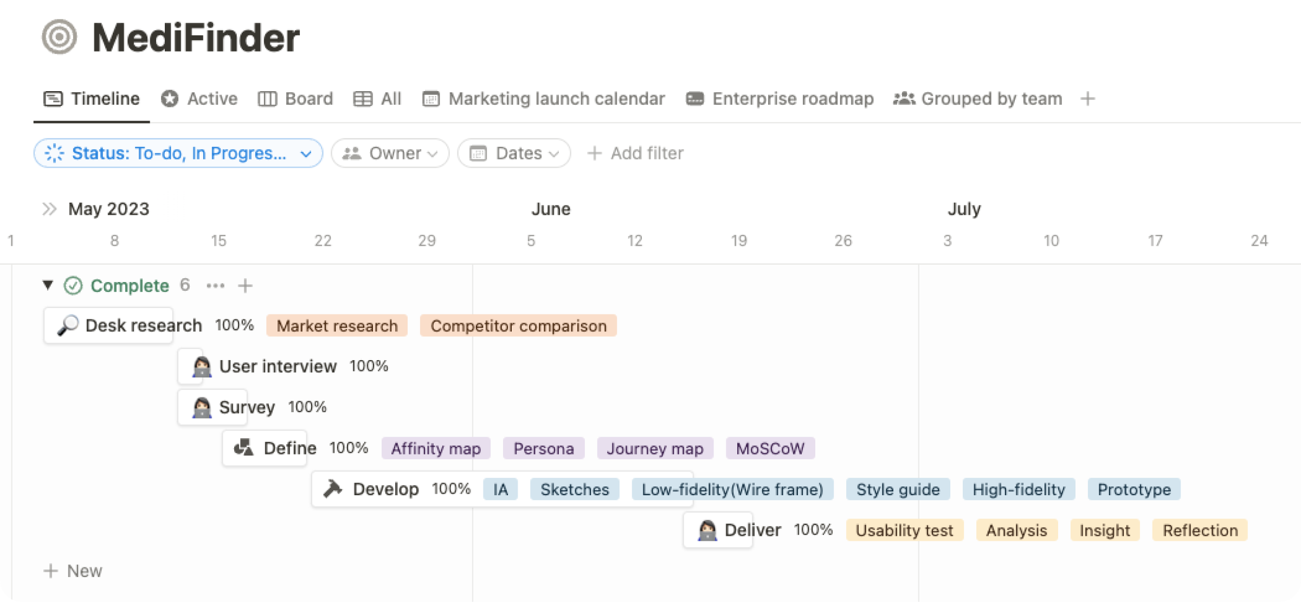This screenshot has height=602, width=1301.
Task: Open the Survey timeline item
Action: click(x=246, y=407)
